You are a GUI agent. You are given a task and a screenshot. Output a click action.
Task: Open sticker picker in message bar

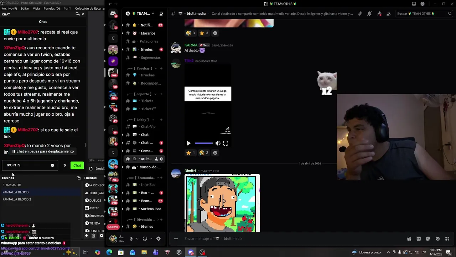tap(428, 239)
